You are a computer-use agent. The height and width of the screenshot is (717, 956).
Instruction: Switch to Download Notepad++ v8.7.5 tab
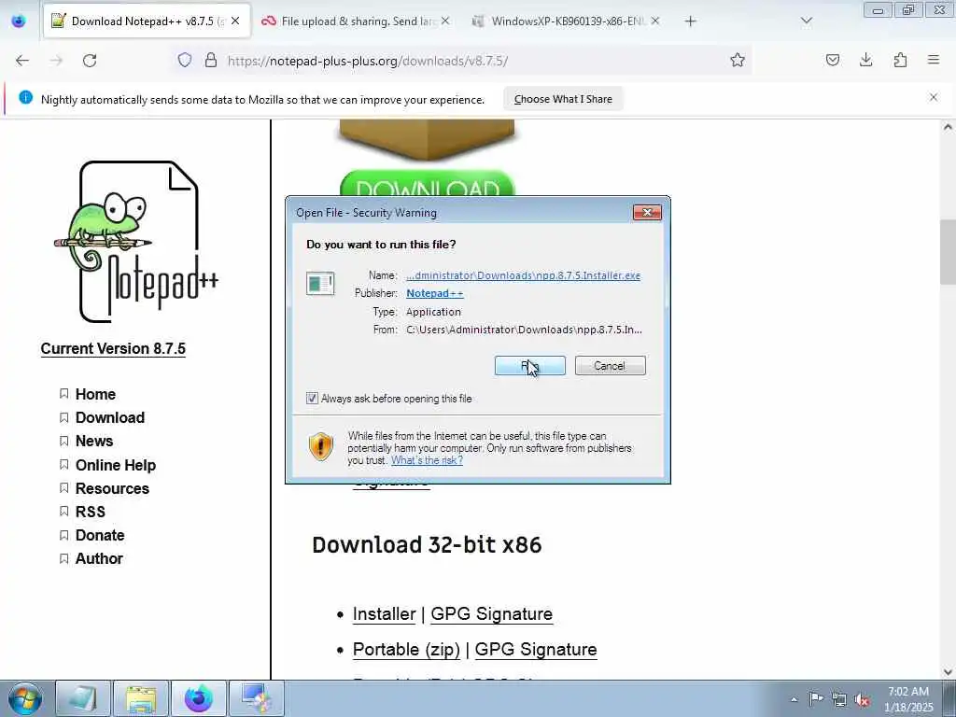147,21
